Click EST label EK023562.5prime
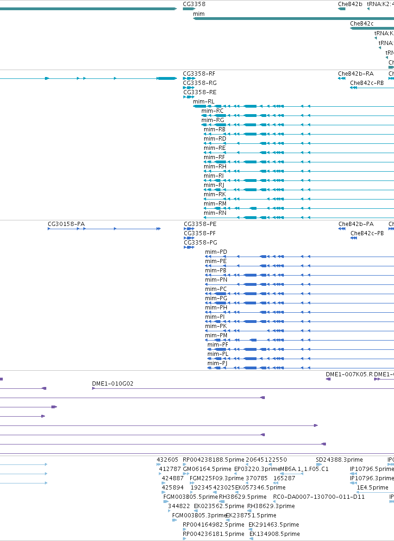 tap(219, 506)
